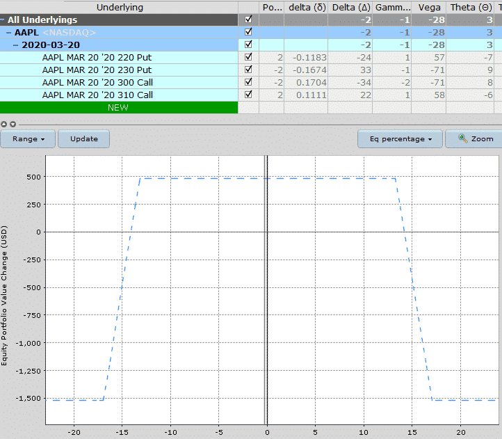502x439 pixels.
Task: Uncheck the AAPL NASDAQ row checkbox
Action: [248, 32]
